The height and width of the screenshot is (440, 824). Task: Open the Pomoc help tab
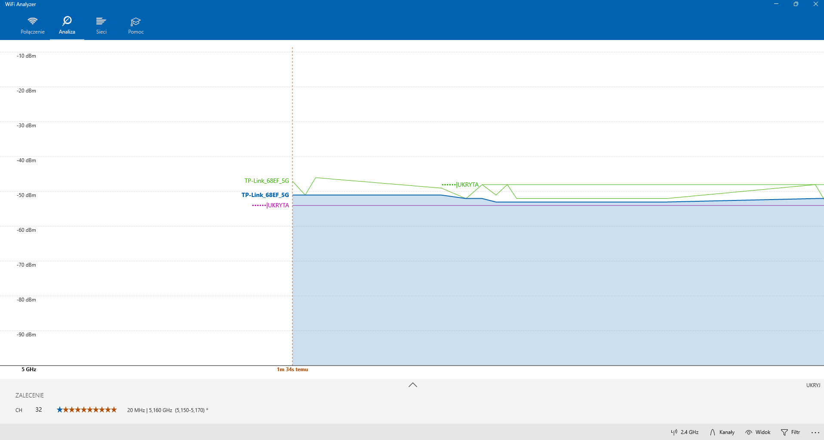[x=136, y=26]
